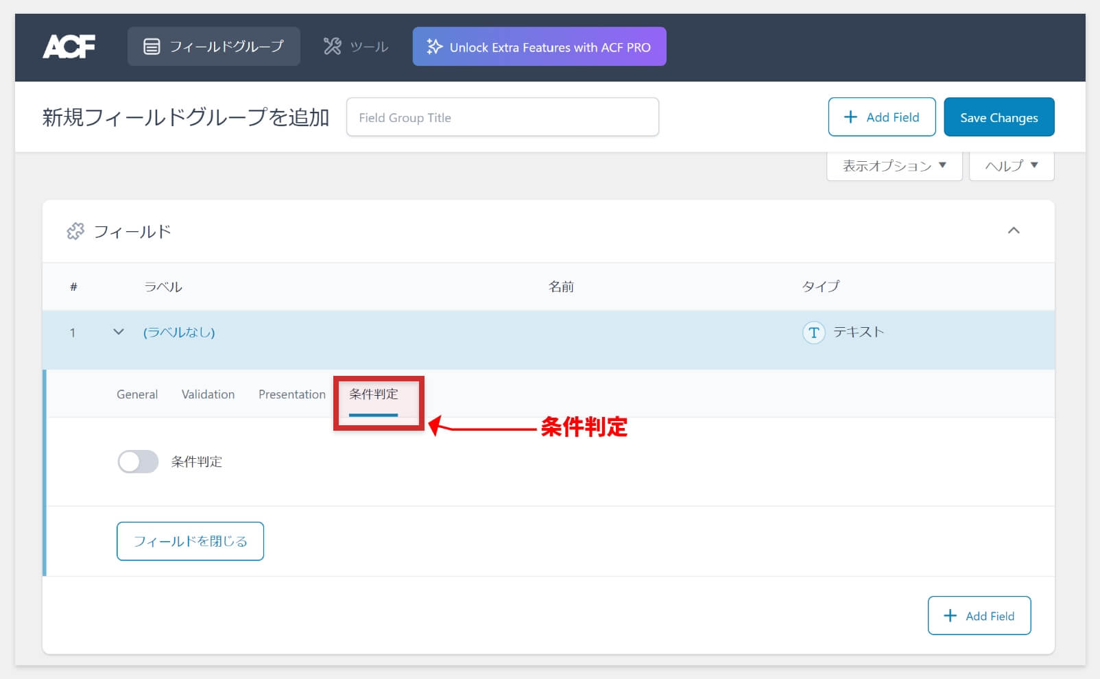
Task: Click the bottom Add Field button
Action: tap(979, 616)
